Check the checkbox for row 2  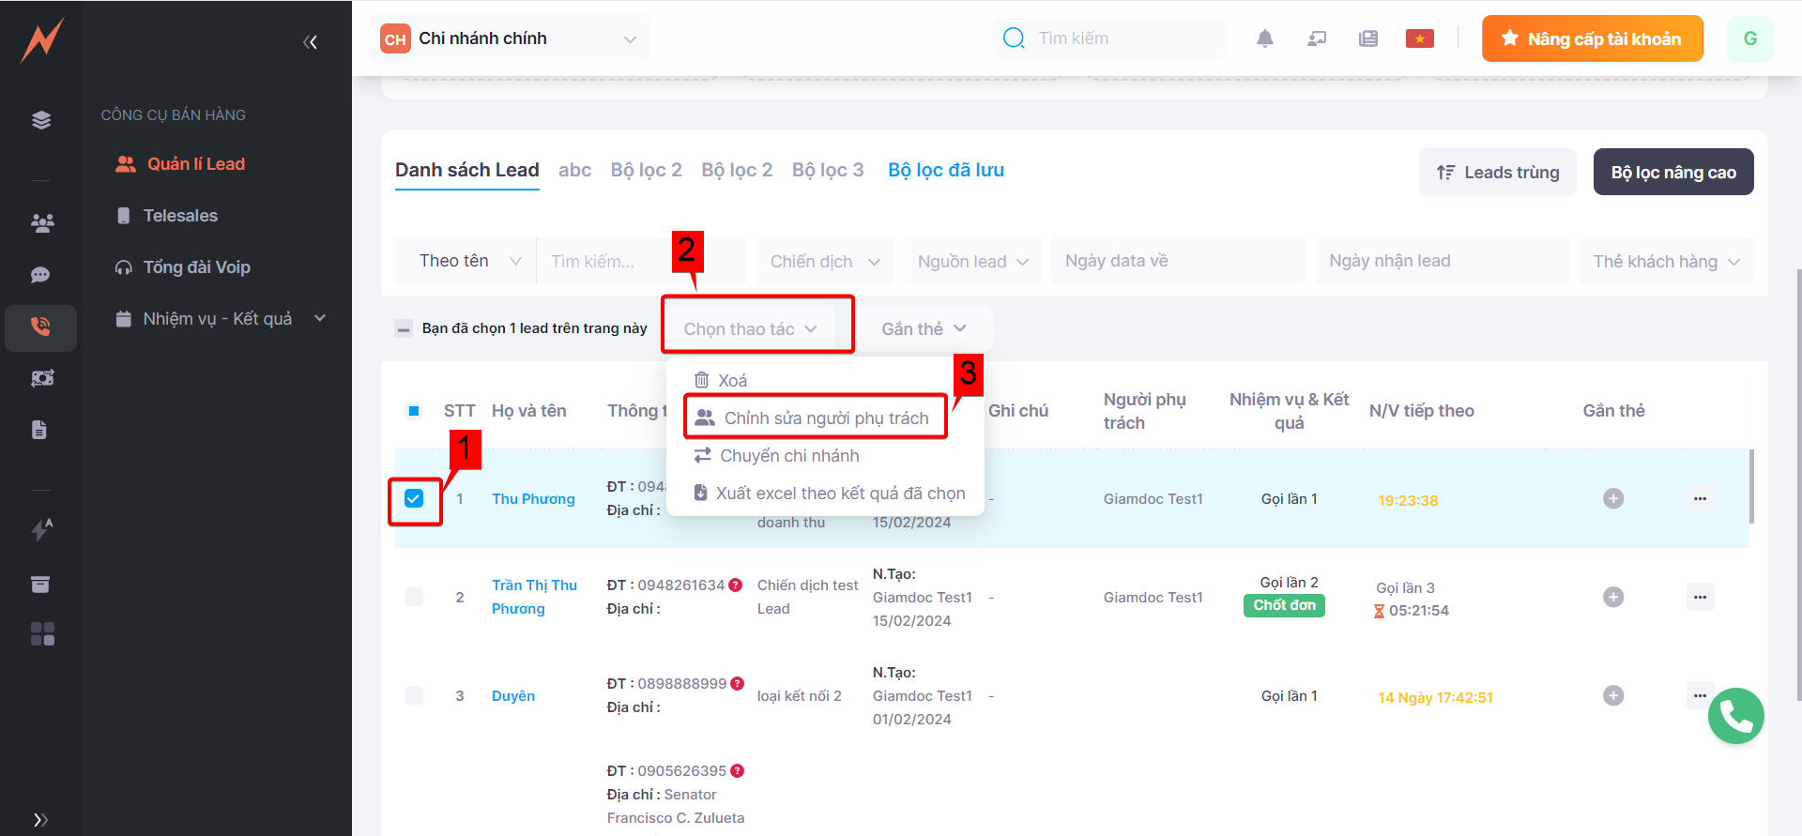coord(414,598)
